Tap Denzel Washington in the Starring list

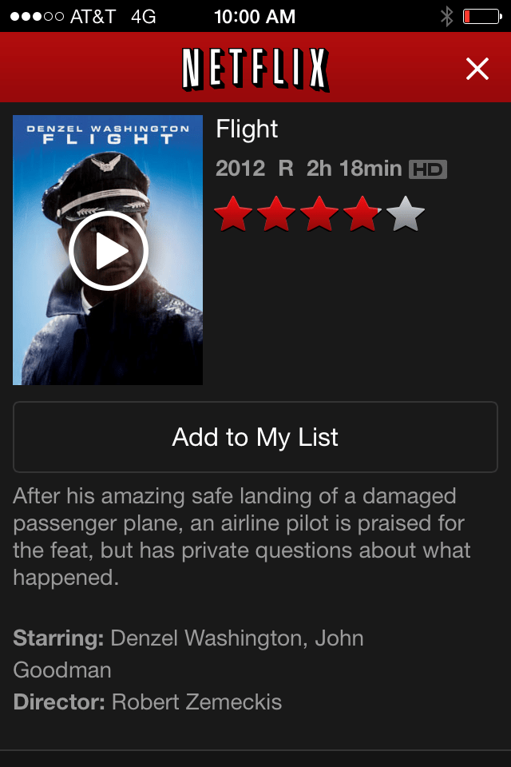(x=206, y=638)
